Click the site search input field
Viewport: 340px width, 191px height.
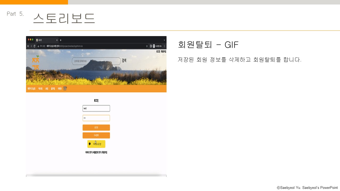(x=96, y=61)
